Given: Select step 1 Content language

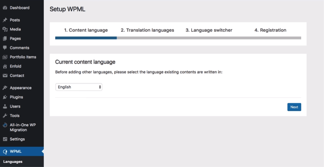Looking at the screenshot, I should (x=86, y=30).
